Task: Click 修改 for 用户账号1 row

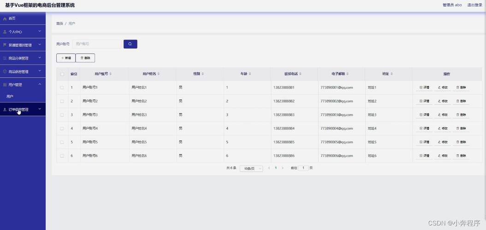Action: [443, 87]
